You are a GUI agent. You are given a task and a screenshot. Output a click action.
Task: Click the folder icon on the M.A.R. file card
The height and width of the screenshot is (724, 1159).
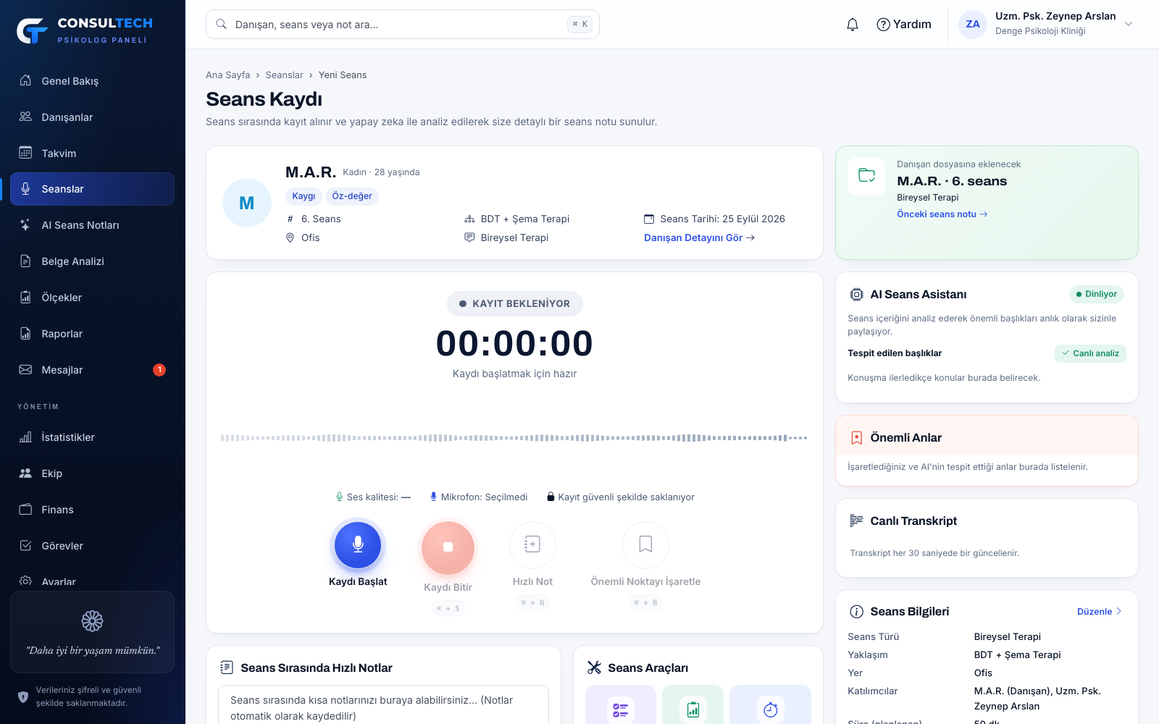866,176
